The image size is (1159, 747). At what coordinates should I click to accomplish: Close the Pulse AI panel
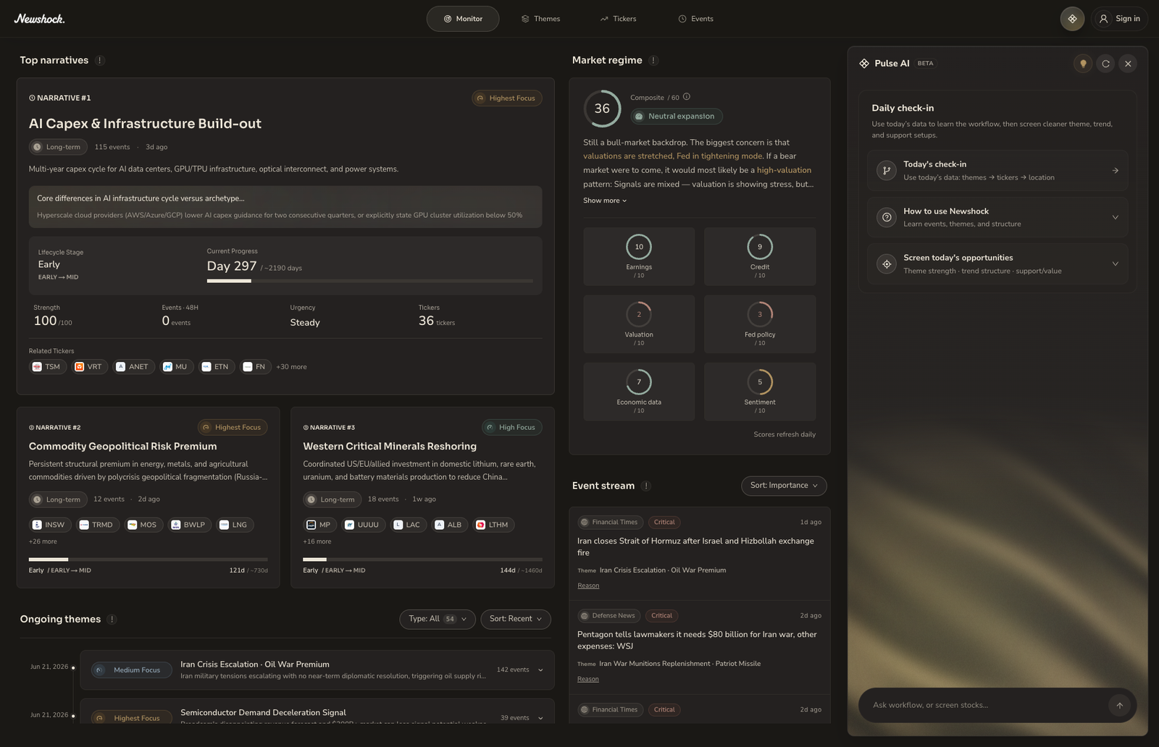1128,64
